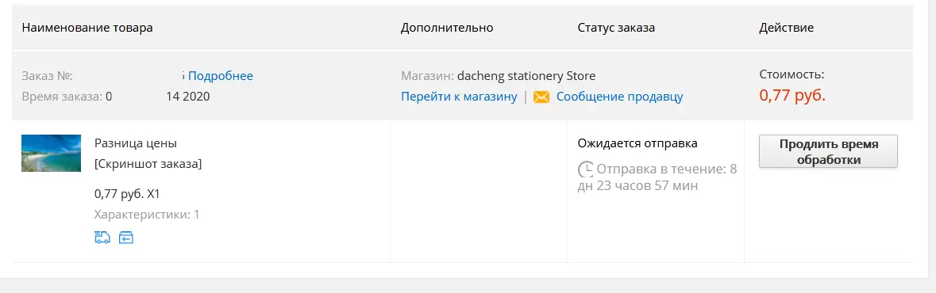Click the orange envelope message icon
The image size is (936, 293).
tap(541, 97)
